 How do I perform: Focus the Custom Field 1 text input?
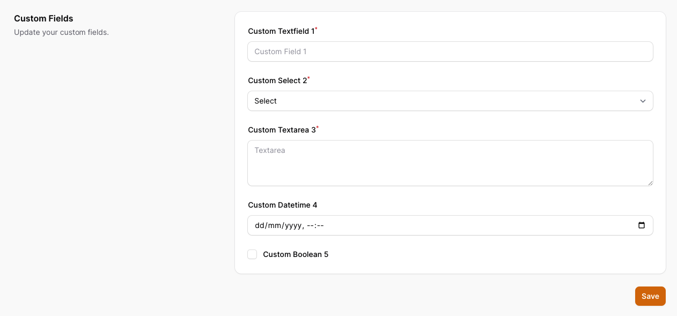[x=450, y=52]
